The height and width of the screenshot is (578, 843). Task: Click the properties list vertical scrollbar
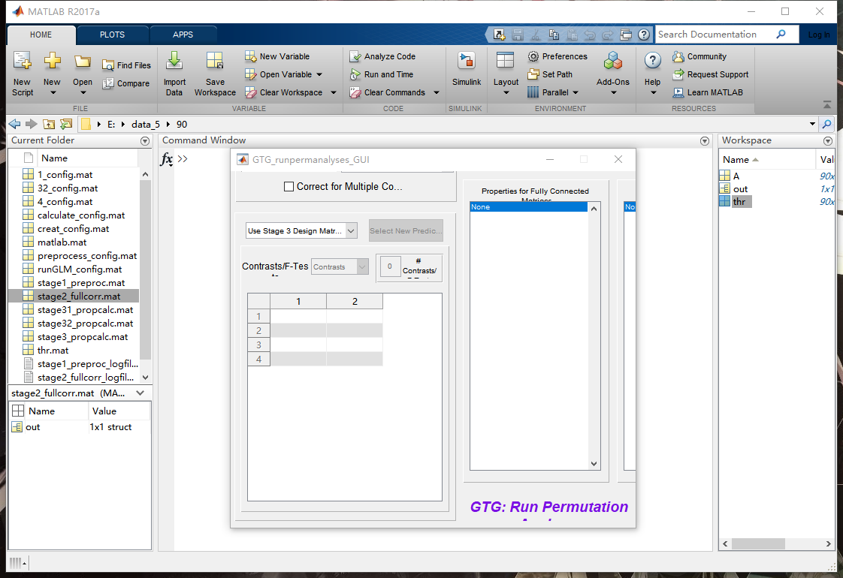pos(594,336)
